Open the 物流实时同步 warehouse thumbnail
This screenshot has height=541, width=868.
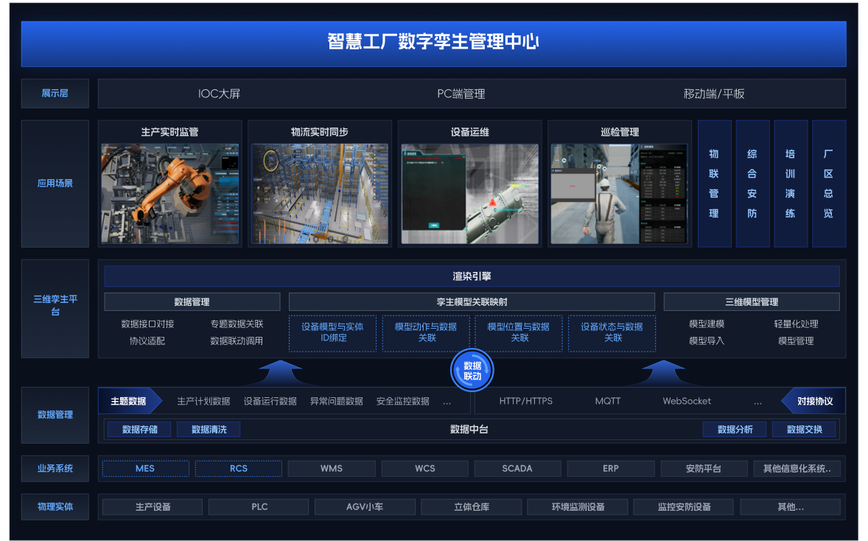320,193
